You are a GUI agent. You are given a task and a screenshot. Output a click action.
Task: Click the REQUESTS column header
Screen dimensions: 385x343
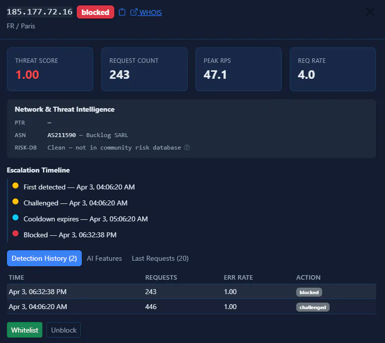tap(161, 278)
